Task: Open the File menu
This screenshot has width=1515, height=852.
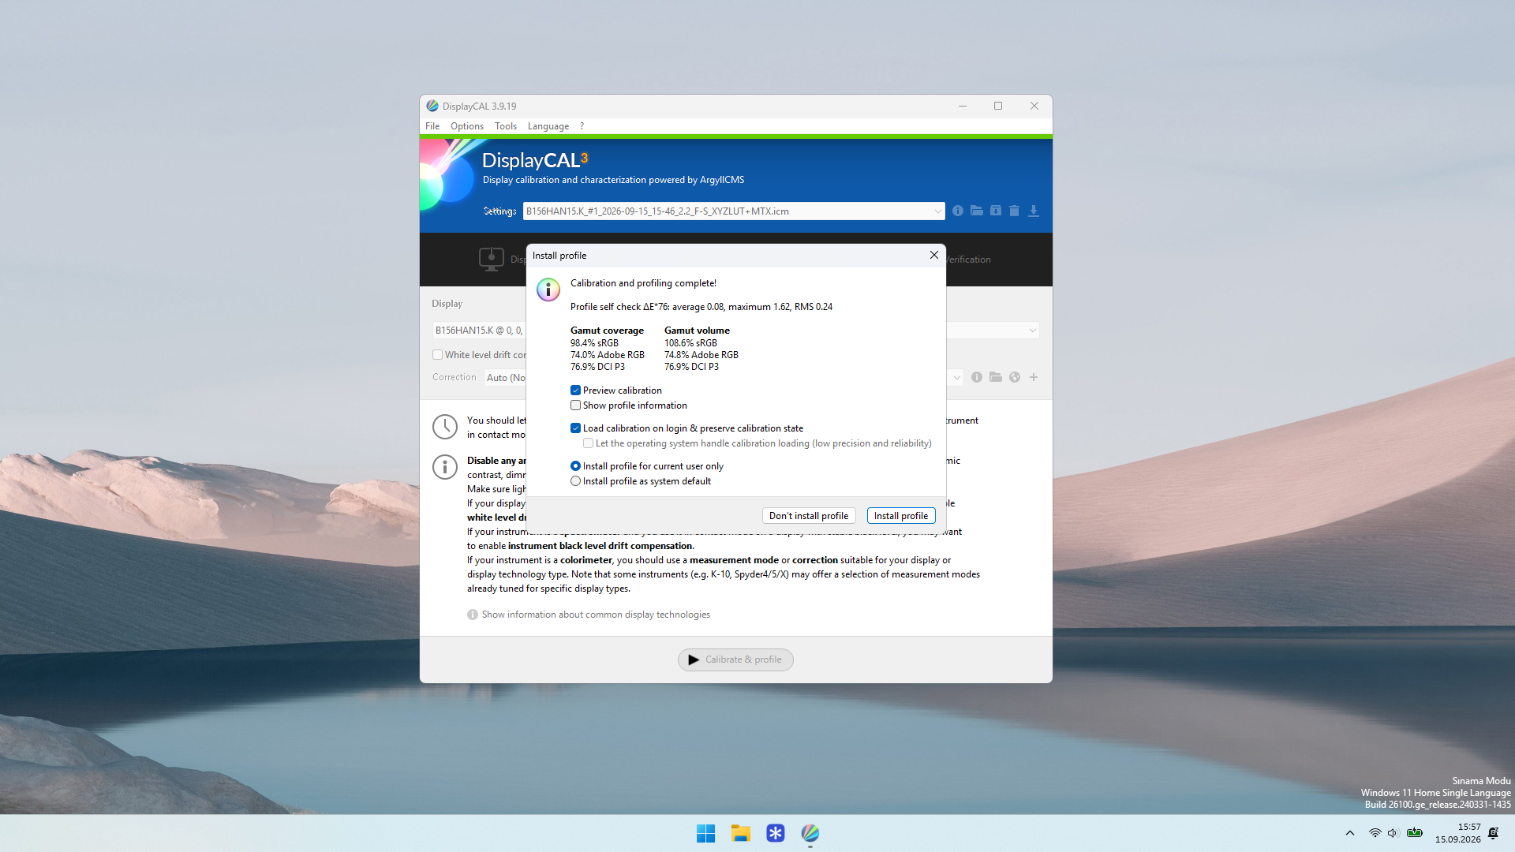Action: click(432, 126)
